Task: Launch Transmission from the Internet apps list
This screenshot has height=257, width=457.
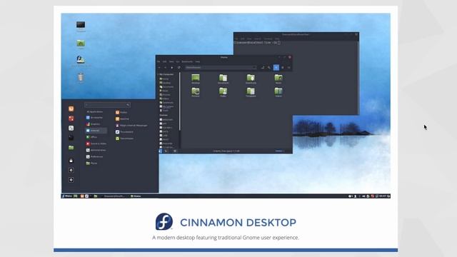Action: [x=125, y=138]
